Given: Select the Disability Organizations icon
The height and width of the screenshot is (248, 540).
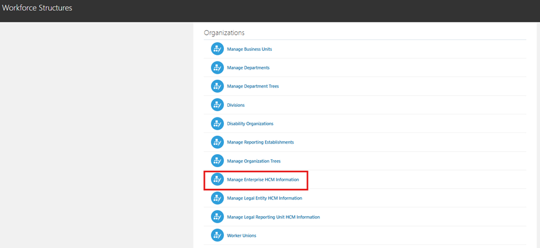Looking at the screenshot, I should 217,123.
